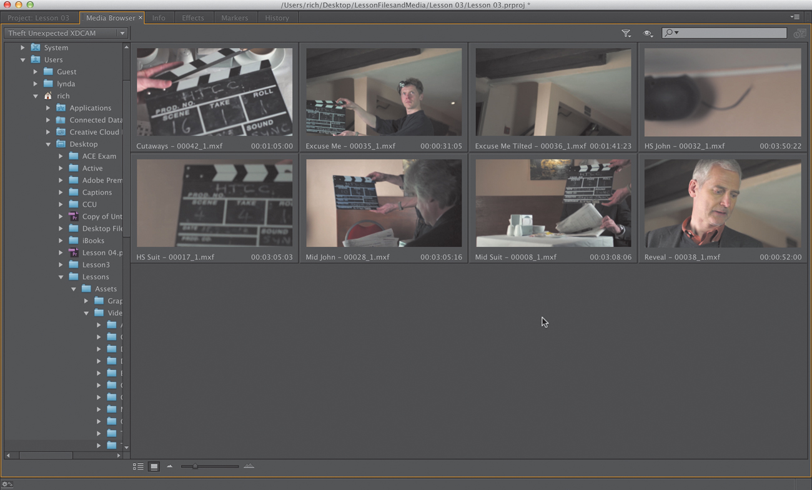812x490 pixels.
Task: Select the HS Suit - 00017_1.mxf clip
Action: tap(214, 203)
